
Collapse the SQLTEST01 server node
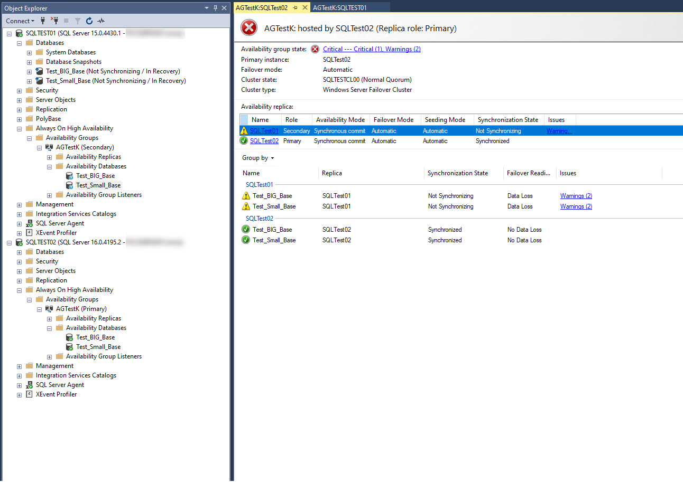tap(10, 33)
